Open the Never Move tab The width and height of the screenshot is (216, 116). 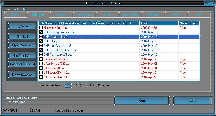84,15
